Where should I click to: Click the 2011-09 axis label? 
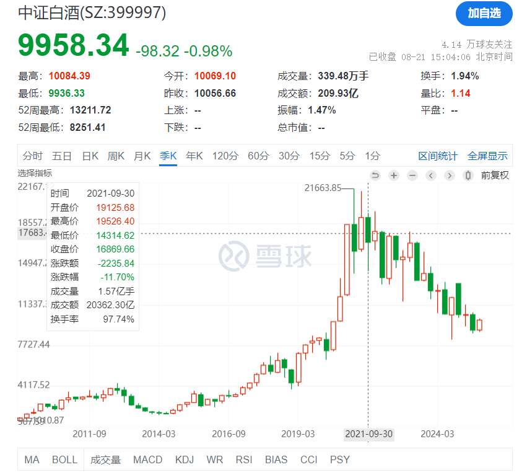[x=89, y=434]
